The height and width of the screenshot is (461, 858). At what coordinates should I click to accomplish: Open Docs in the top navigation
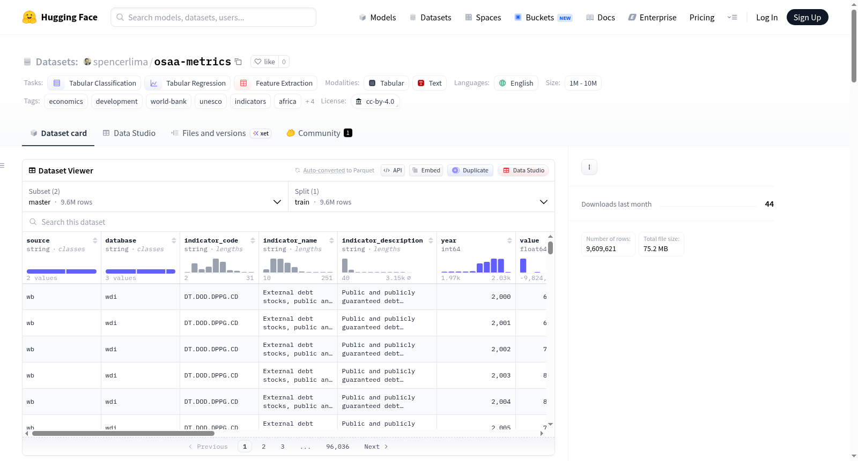pyautogui.click(x=601, y=17)
